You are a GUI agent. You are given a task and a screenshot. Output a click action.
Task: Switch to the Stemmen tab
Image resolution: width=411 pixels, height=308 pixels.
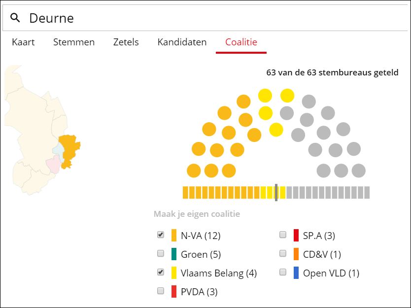[x=74, y=42]
